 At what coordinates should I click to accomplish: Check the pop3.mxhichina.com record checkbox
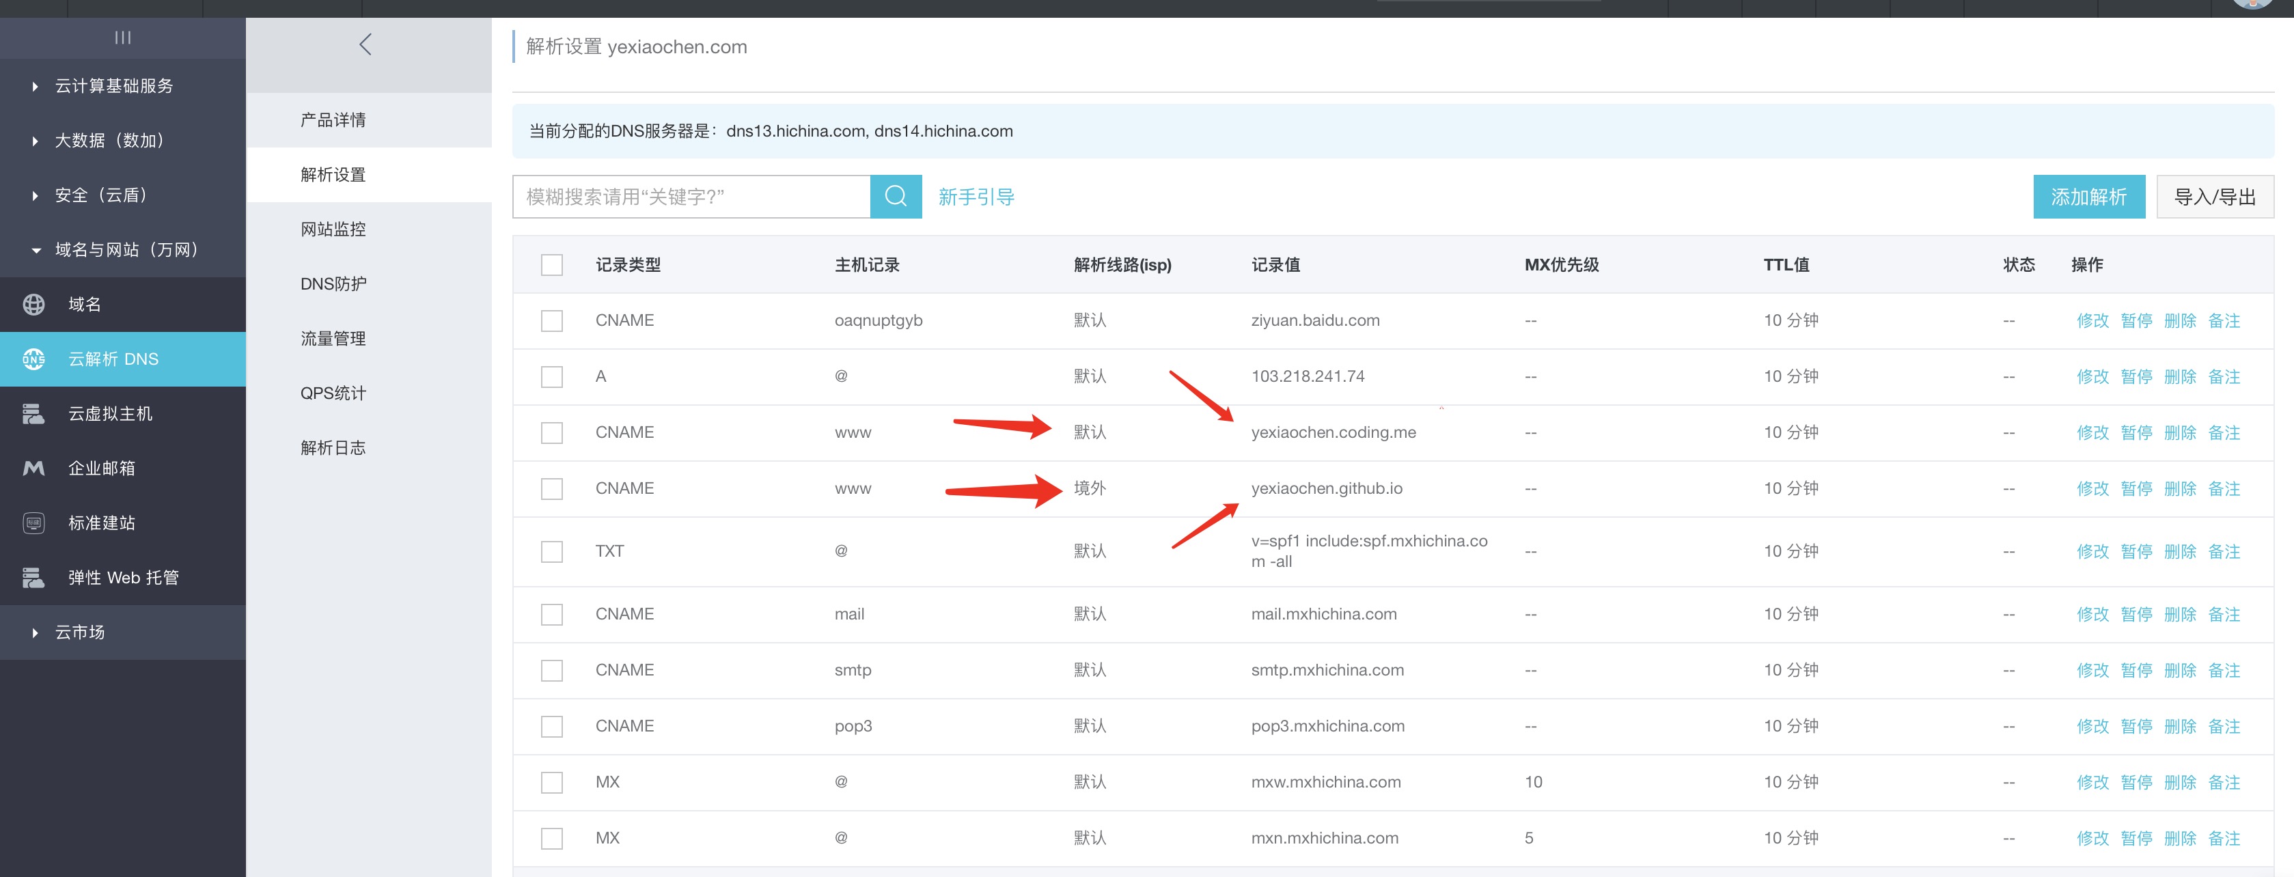coord(552,727)
